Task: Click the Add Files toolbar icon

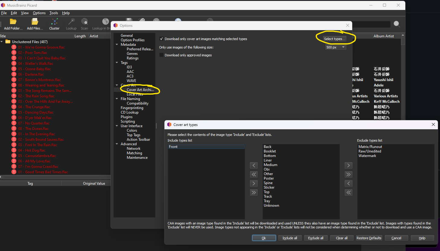Action: pos(35,22)
